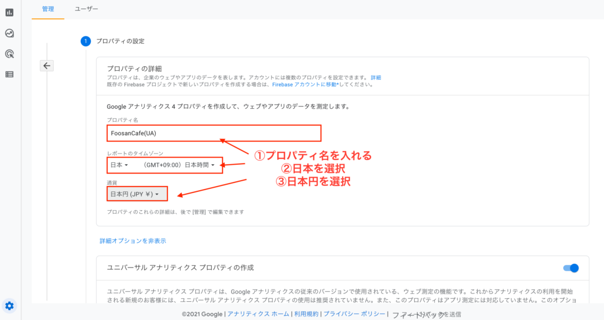Screen dimensions: 604x320
Task: Open the 利用規約 footer link
Action: point(306,314)
